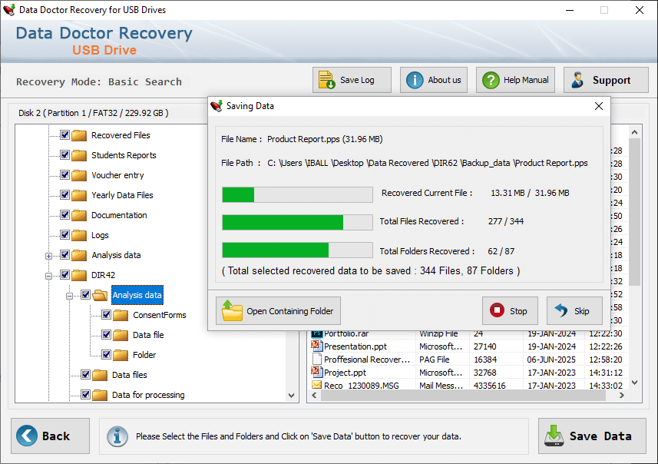The height and width of the screenshot is (464, 658).
Task: Click the Support button
Action: tap(606, 80)
